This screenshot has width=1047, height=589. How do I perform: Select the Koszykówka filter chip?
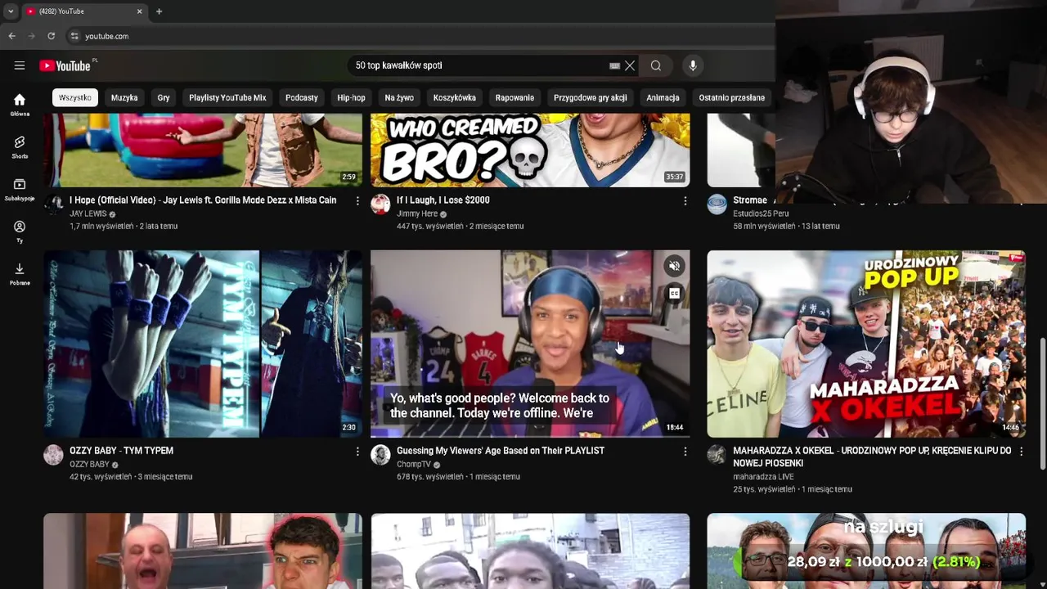point(455,97)
